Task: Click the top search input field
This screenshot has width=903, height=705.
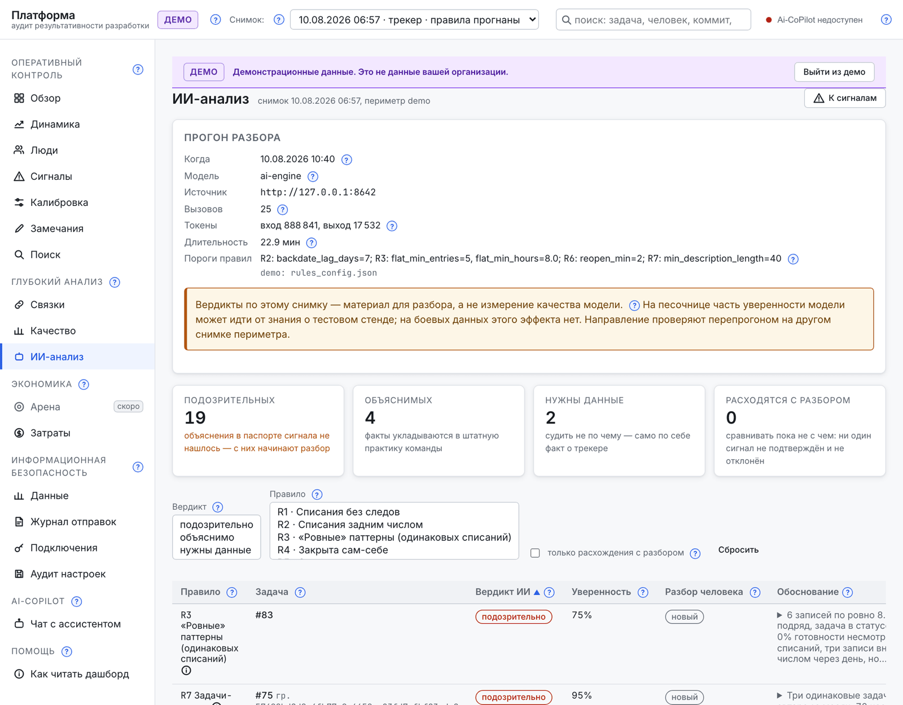Action: [654, 20]
